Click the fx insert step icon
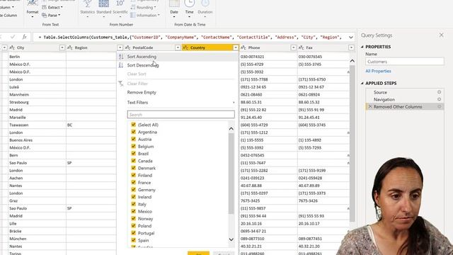The height and width of the screenshot is (255, 453). pyautogui.click(x=25, y=37)
